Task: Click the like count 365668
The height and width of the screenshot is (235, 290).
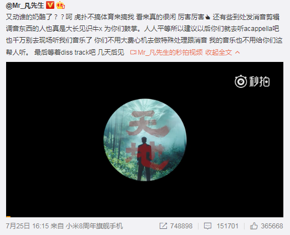Action: 272,226
